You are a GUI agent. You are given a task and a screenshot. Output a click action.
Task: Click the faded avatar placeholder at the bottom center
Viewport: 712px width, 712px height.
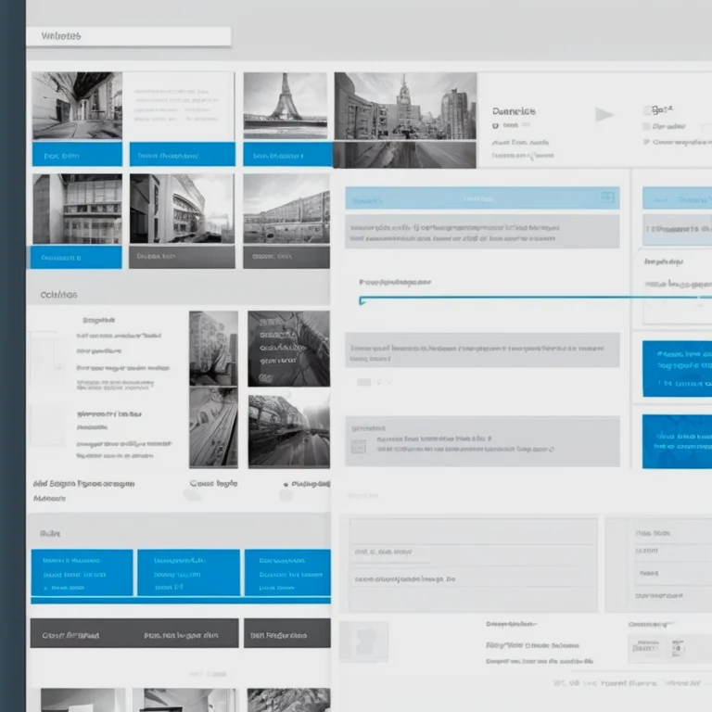(x=363, y=642)
